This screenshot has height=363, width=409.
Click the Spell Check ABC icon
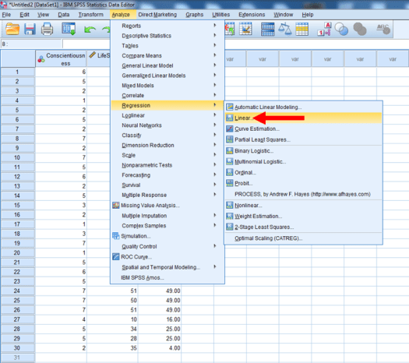(383, 29)
